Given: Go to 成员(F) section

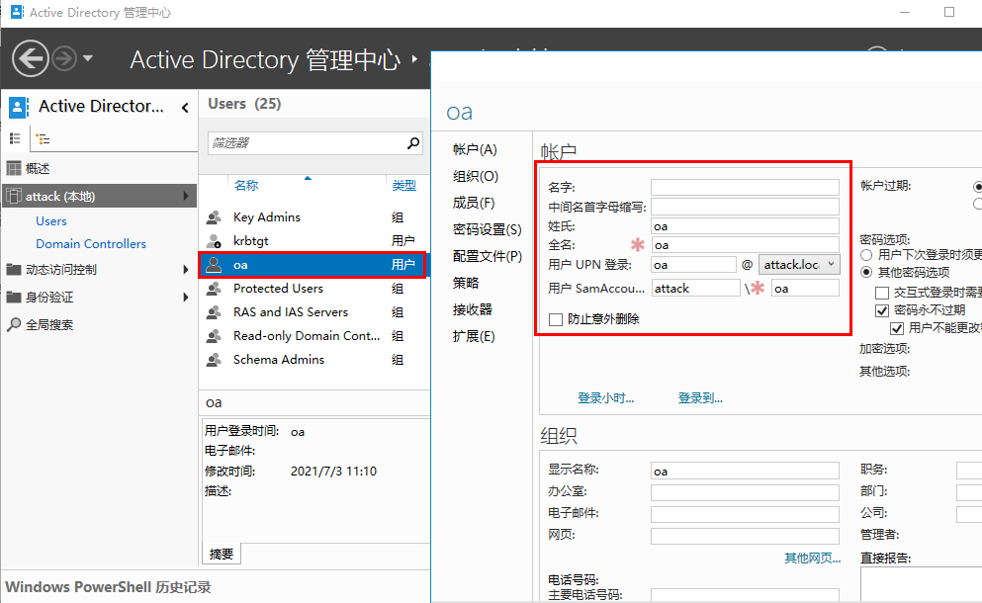Looking at the screenshot, I should 474,203.
